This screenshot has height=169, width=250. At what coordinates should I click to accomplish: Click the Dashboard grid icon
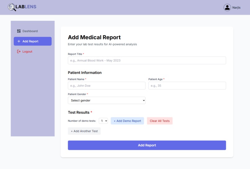[x=19, y=31]
